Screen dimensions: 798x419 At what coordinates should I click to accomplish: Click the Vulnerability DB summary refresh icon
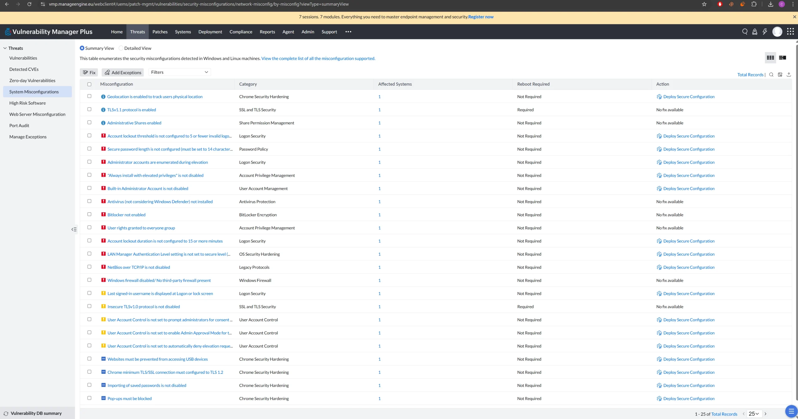(x=6, y=413)
